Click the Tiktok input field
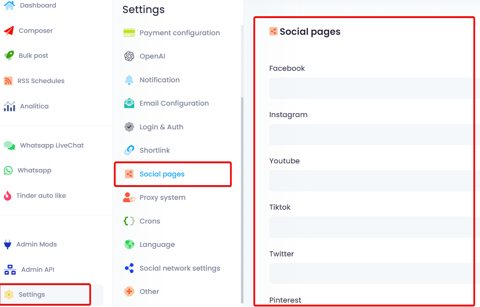 (x=373, y=227)
